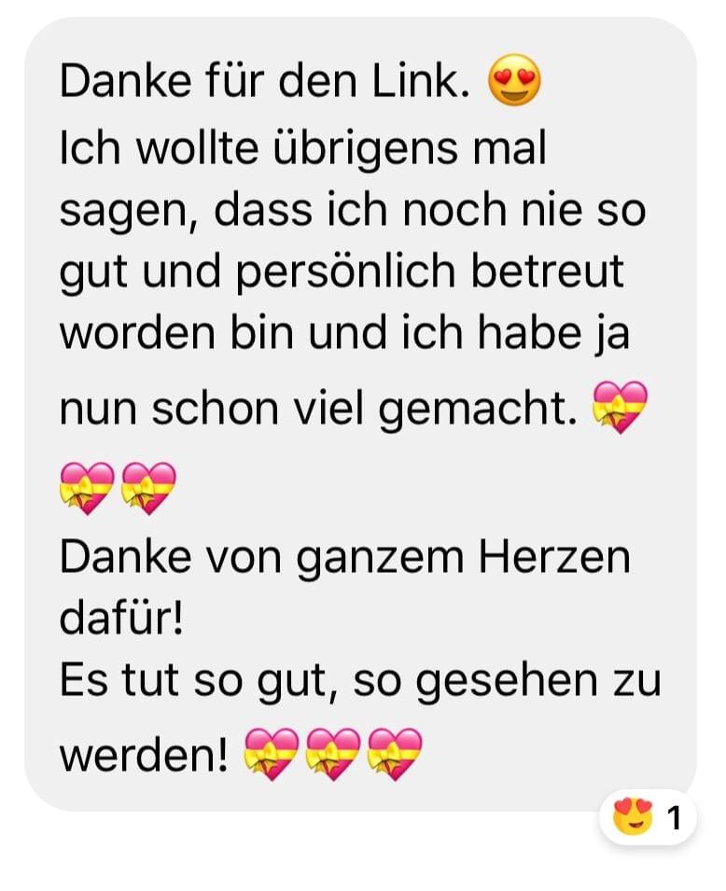This screenshot has width=726, height=891.
Task: Click the line "Ich wollte übrigens mal"
Action: pos(303,149)
